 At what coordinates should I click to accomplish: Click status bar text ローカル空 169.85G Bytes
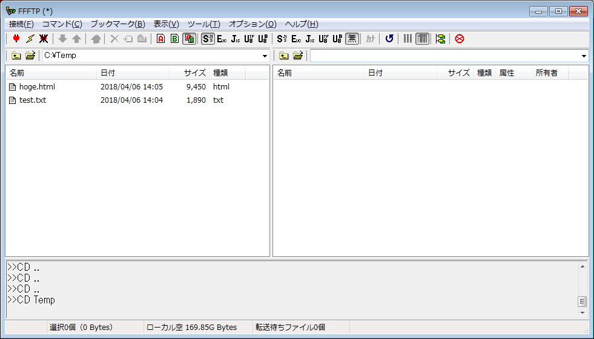(x=192, y=328)
